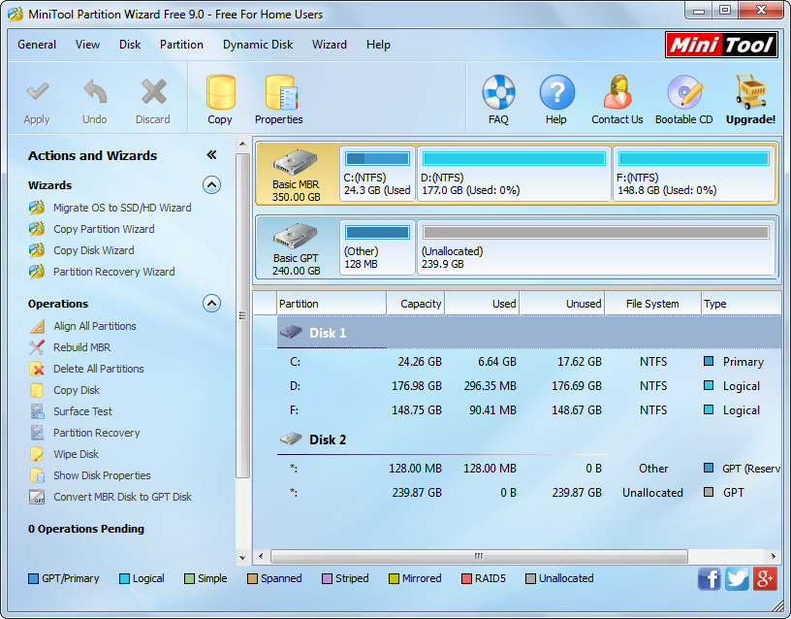Click the Apply checkmark icon

tap(38, 92)
